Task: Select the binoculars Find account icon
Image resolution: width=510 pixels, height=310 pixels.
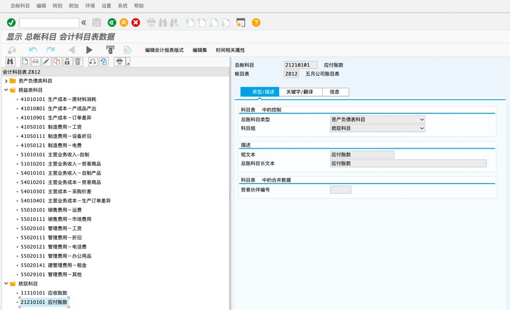Action: click(10, 61)
